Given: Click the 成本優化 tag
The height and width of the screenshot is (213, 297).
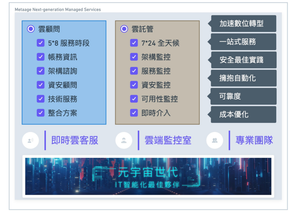Looking at the screenshot, I should [x=242, y=114].
